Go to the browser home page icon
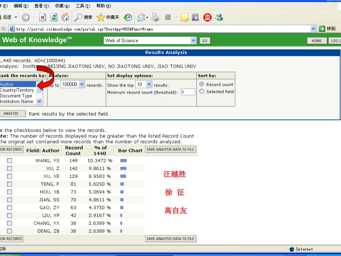 tap(65, 17)
